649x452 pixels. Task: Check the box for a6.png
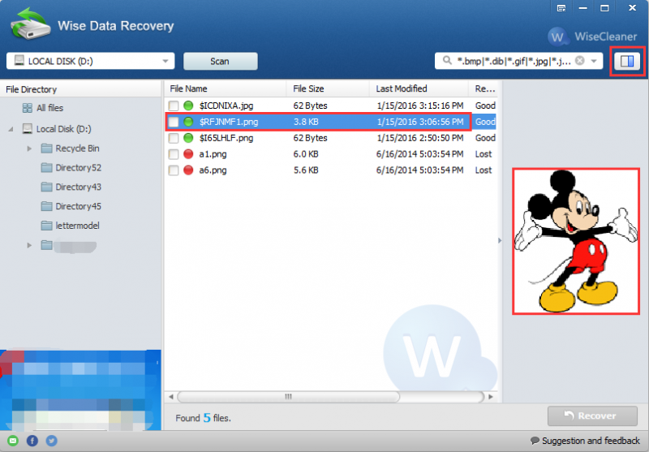pyautogui.click(x=174, y=170)
